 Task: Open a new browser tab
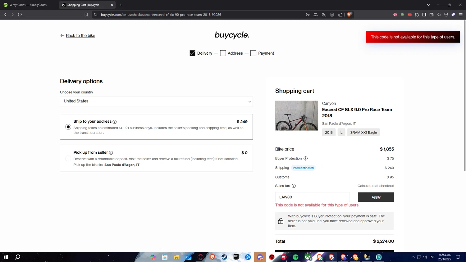click(x=121, y=5)
